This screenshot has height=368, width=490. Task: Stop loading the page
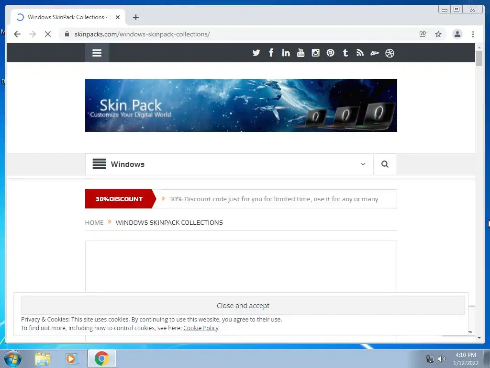coord(48,34)
